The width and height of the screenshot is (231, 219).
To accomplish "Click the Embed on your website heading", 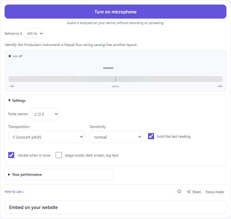I will (x=33, y=207).
